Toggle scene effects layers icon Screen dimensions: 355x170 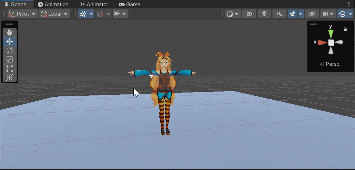(293, 14)
